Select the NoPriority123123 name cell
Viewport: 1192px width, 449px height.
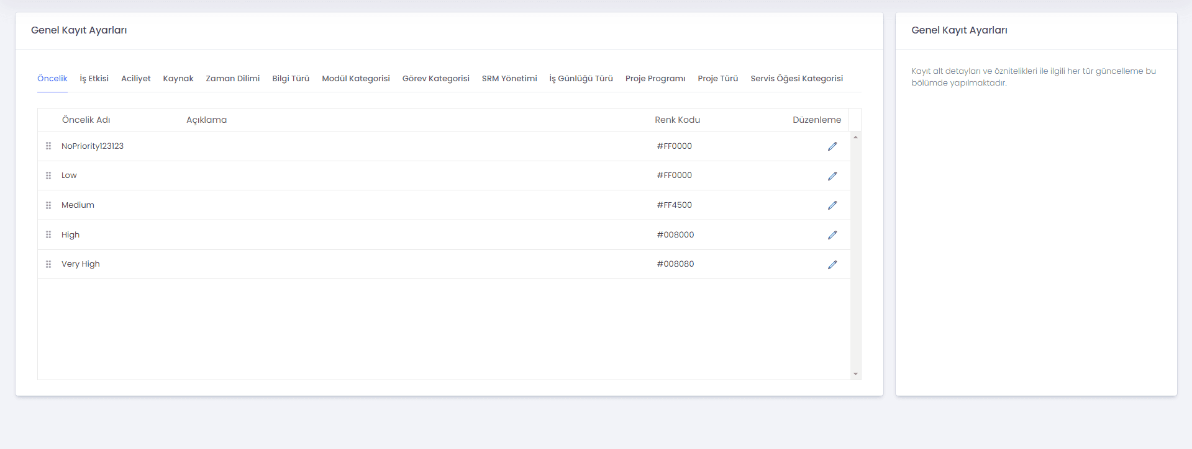point(93,146)
